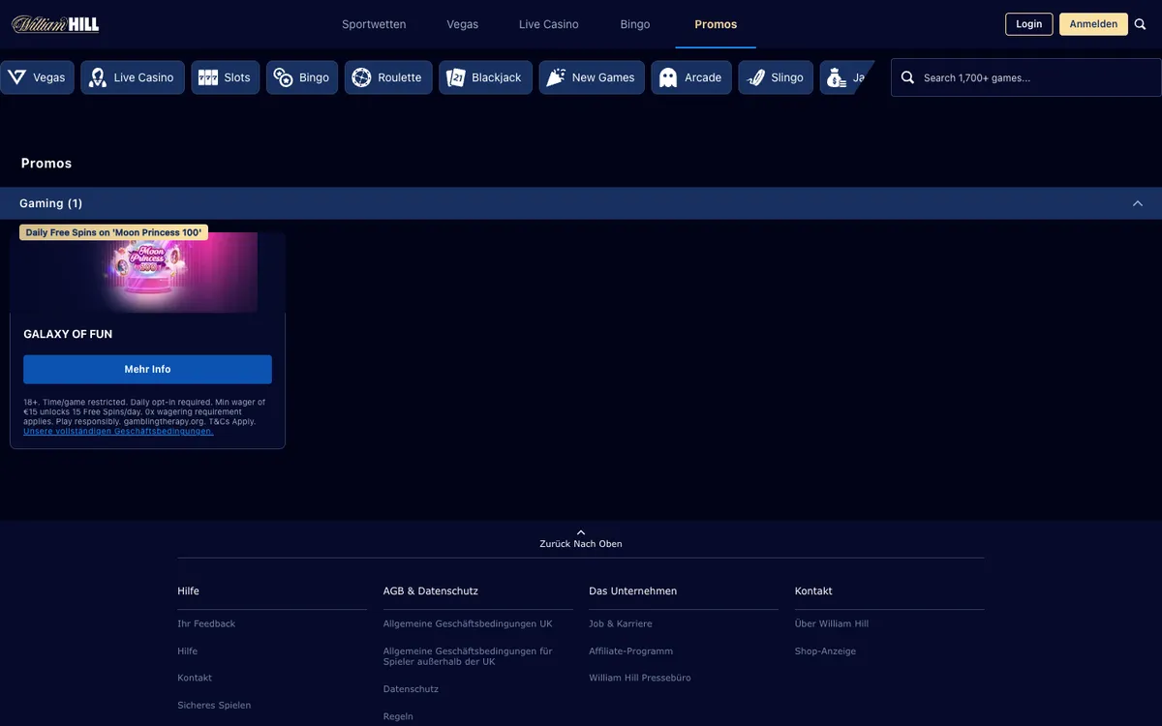The height and width of the screenshot is (726, 1162).
Task: Open the Slots category
Action: click(x=226, y=77)
